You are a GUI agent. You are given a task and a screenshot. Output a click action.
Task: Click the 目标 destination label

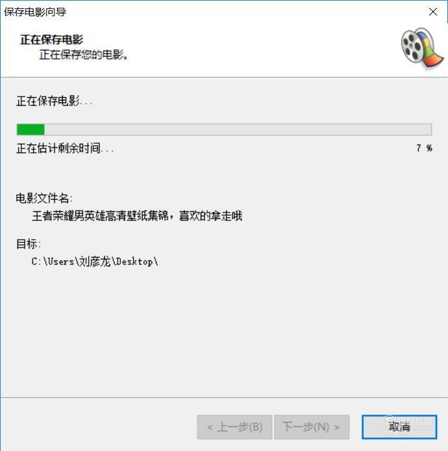point(28,244)
